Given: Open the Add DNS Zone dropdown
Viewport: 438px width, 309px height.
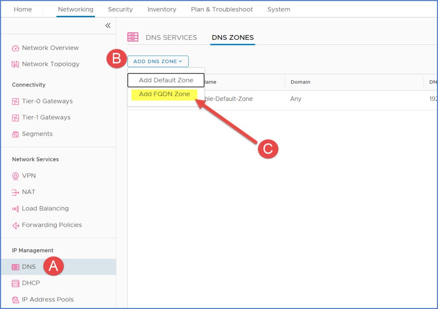Looking at the screenshot, I should [x=158, y=62].
